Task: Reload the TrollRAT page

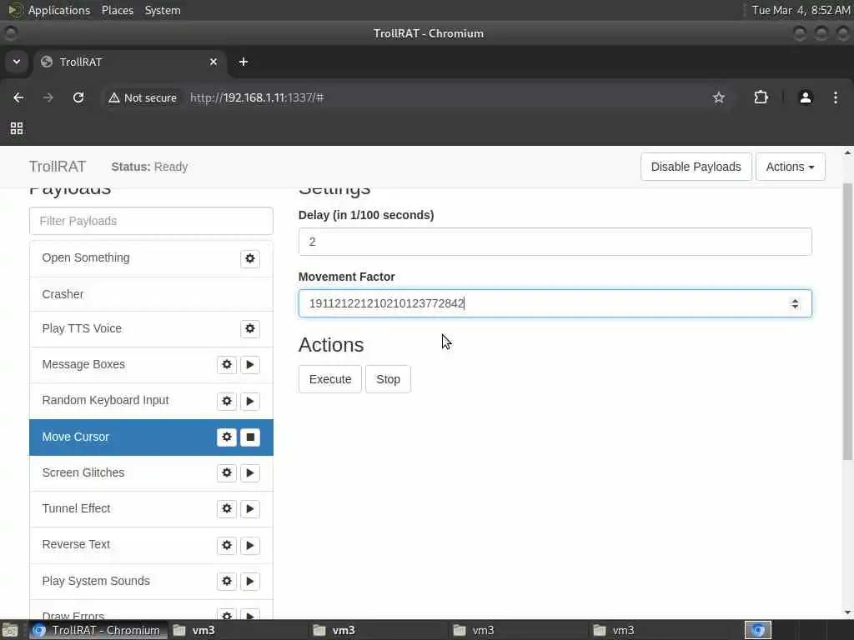Action: pos(78,97)
